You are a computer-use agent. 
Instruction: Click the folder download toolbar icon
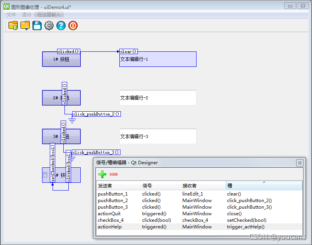coord(25,26)
